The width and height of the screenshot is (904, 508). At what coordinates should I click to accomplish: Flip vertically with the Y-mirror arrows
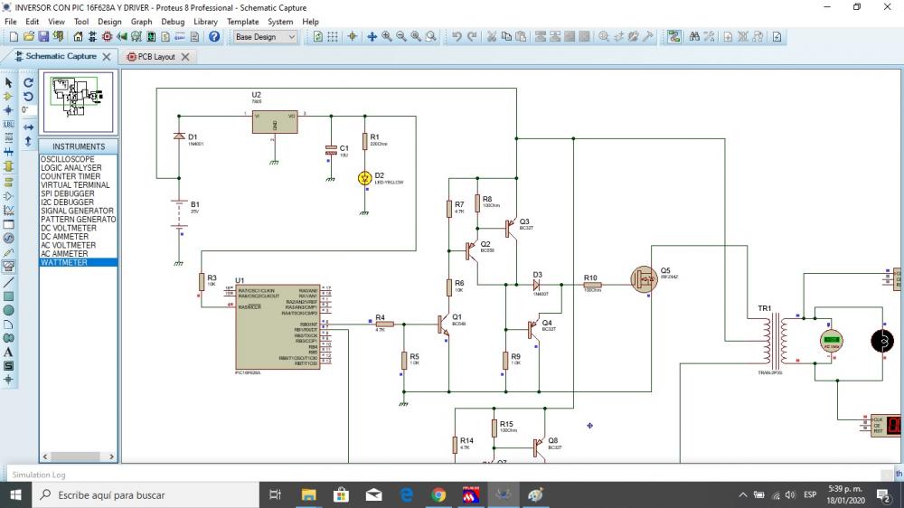coord(28,141)
